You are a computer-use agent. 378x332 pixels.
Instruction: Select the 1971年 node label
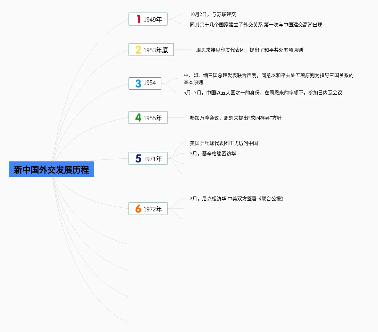click(x=153, y=159)
